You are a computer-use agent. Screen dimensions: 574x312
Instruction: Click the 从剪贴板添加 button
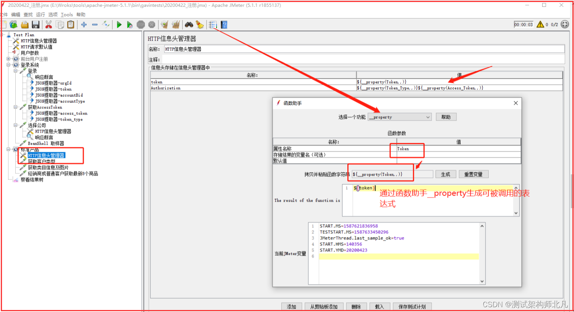click(324, 307)
